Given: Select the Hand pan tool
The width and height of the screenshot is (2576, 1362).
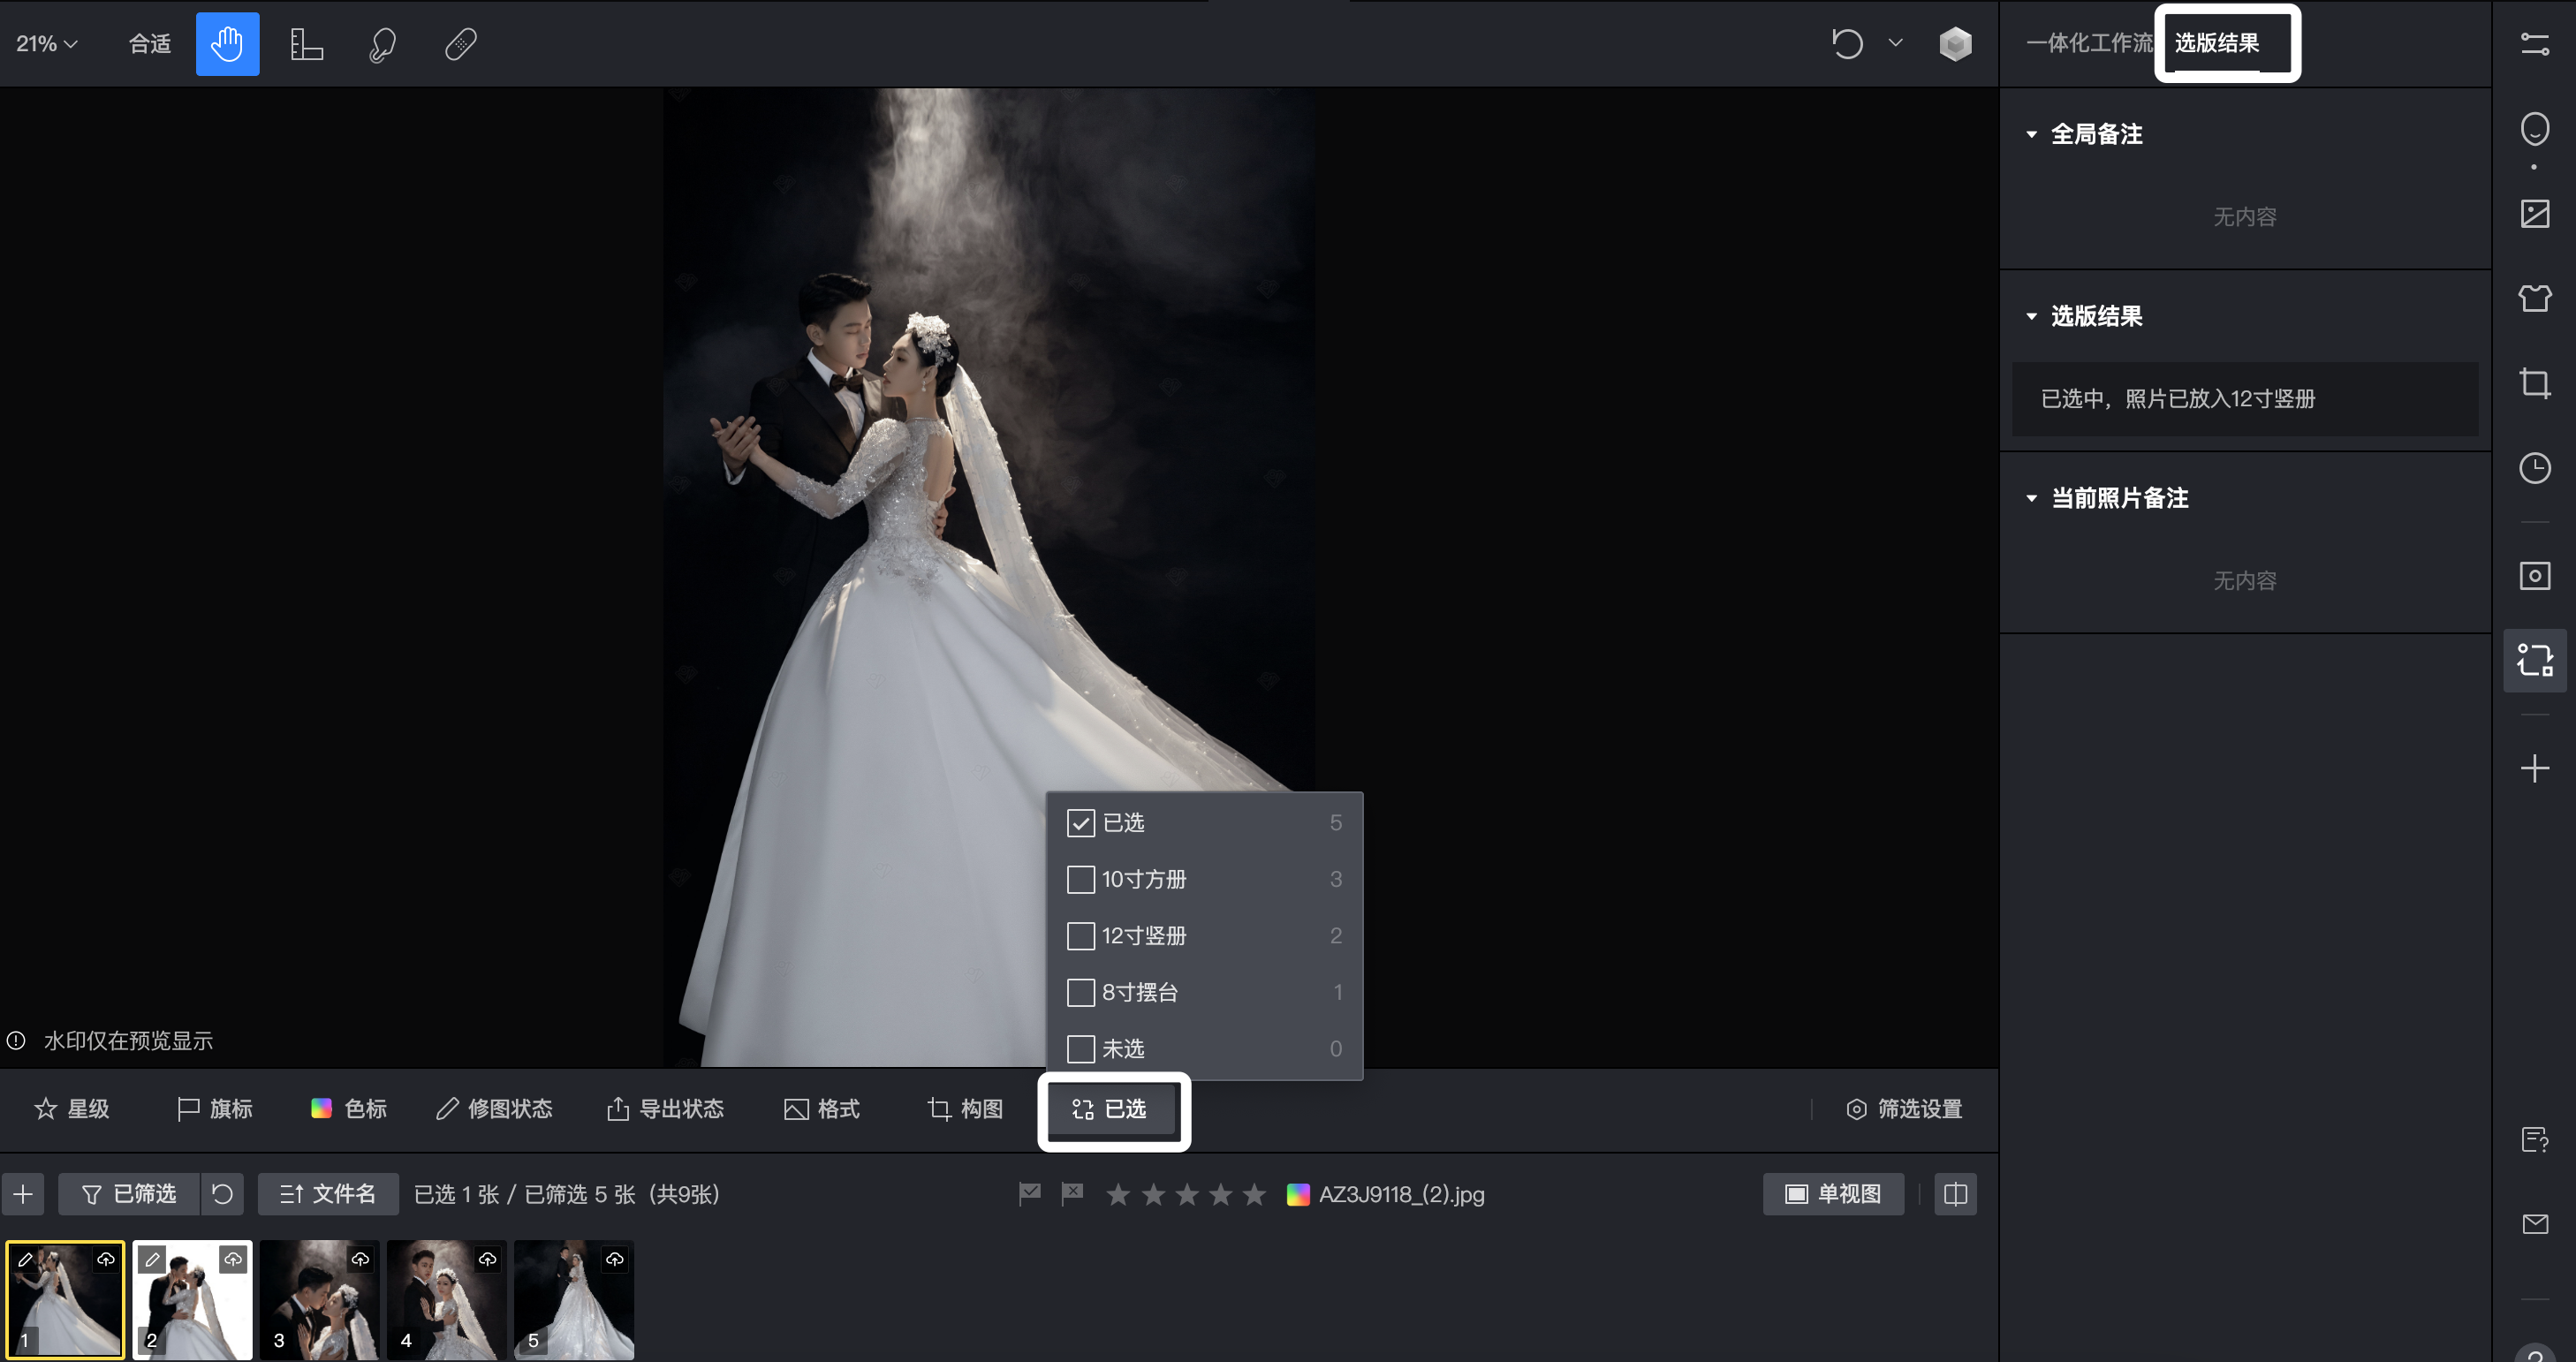Looking at the screenshot, I should pyautogui.click(x=227, y=43).
